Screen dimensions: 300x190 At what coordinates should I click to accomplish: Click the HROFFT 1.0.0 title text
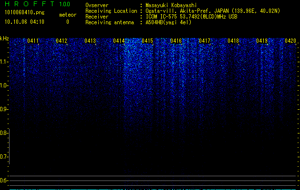38,4
